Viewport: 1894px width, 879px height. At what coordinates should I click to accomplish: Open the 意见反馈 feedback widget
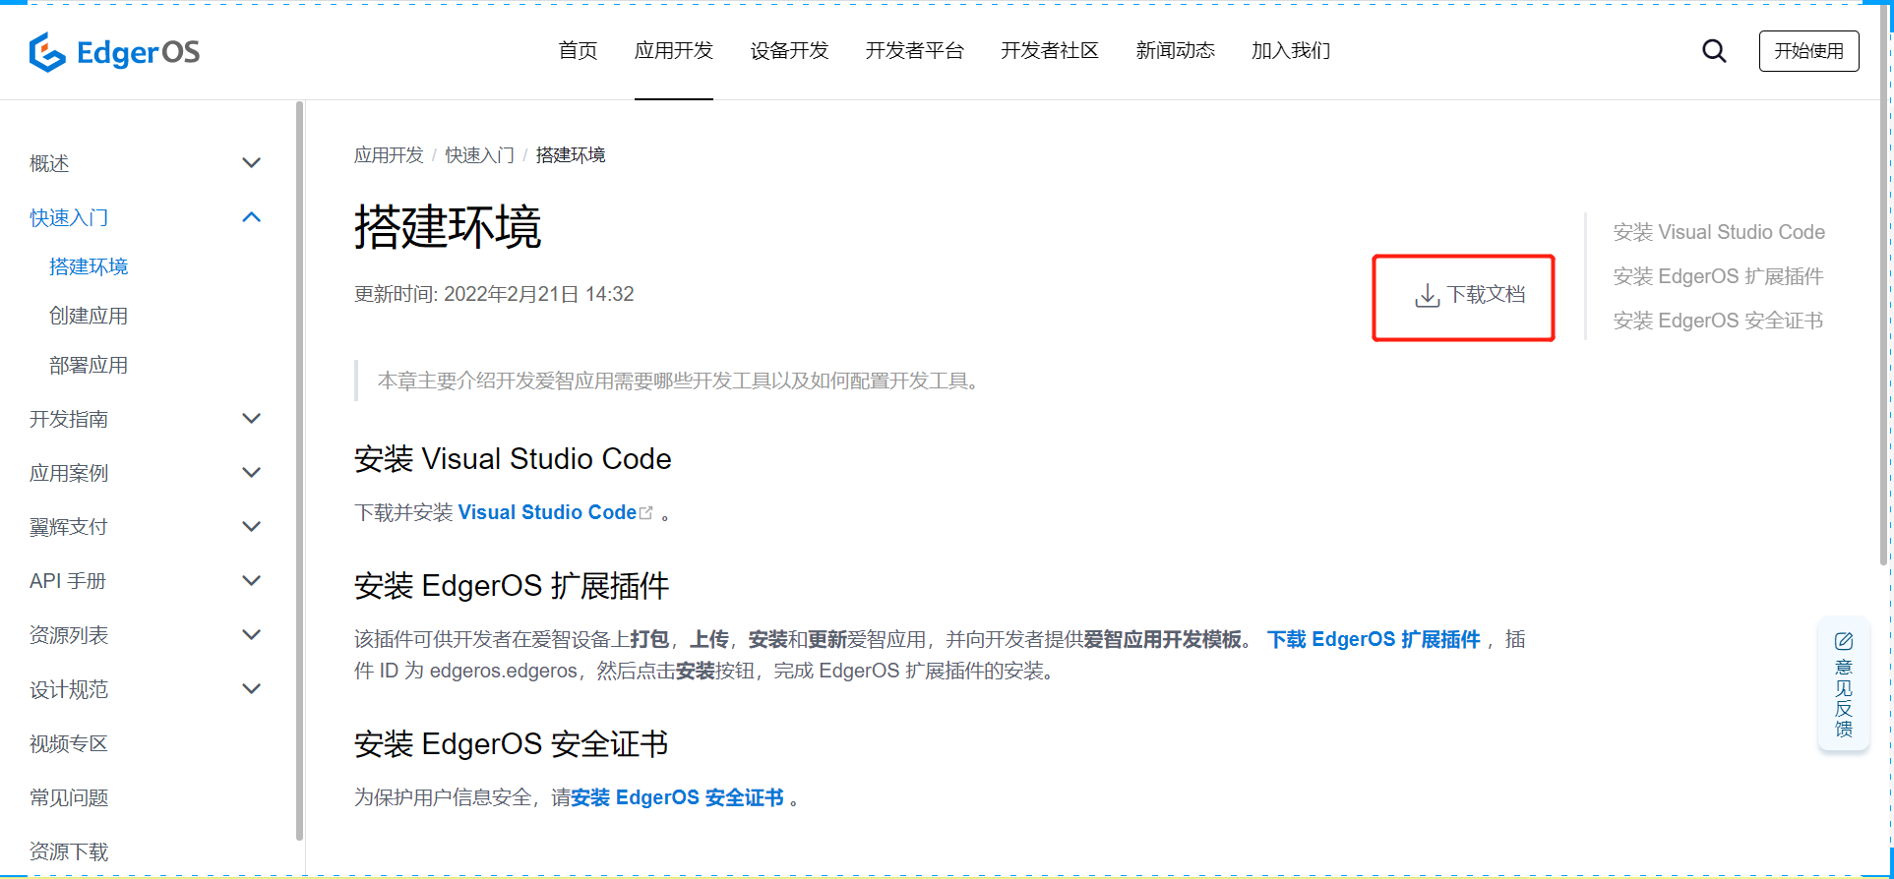(x=1844, y=684)
